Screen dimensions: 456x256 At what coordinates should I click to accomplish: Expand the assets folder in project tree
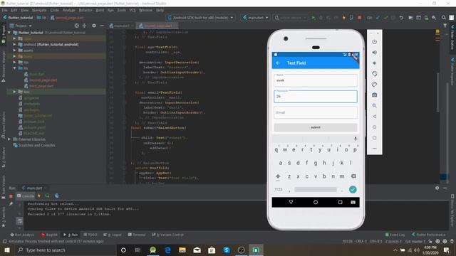click(14, 50)
